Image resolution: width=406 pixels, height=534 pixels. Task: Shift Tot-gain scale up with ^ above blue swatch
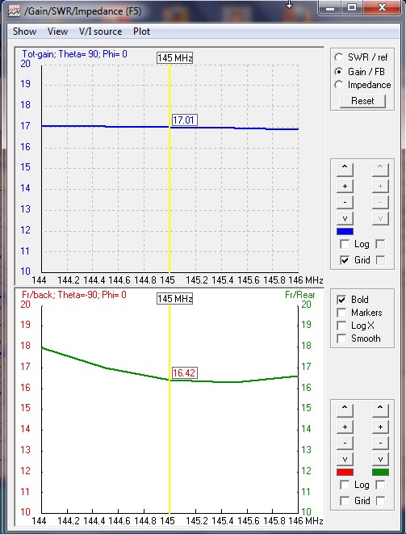345,170
